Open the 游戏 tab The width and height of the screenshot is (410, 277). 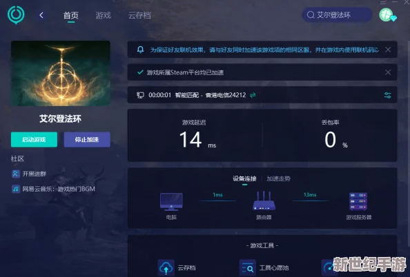coord(104,15)
